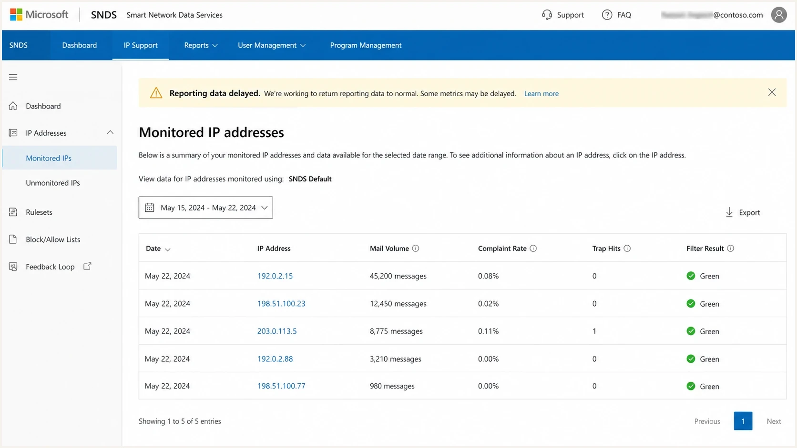Screen dimensions: 797x448
Task: Select Monitored IPs in sidebar
Action: (x=60, y=158)
